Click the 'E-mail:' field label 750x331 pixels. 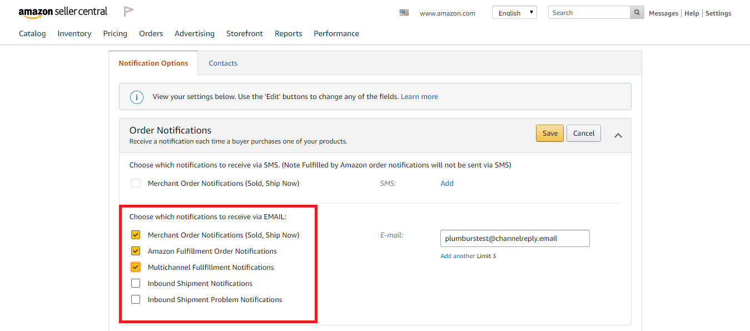tap(391, 235)
